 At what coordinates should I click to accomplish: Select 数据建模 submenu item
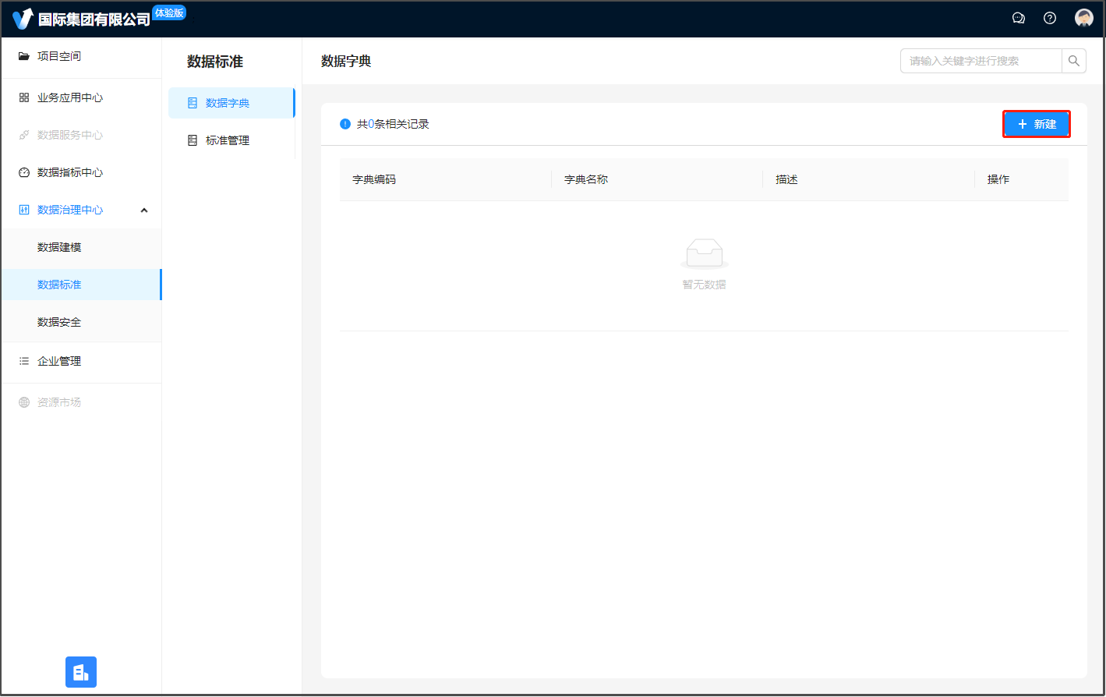59,247
